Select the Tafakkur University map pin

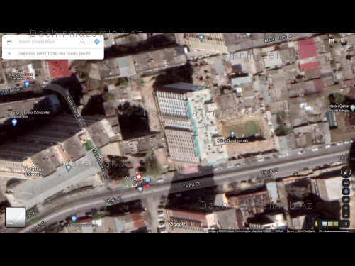point(68,168)
